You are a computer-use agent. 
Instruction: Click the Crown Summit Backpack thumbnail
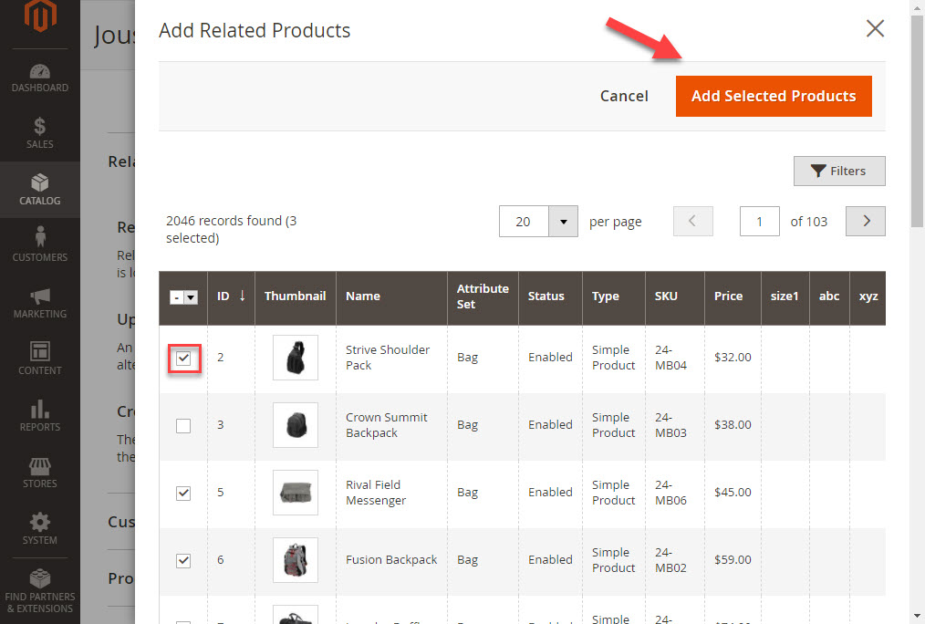296,424
